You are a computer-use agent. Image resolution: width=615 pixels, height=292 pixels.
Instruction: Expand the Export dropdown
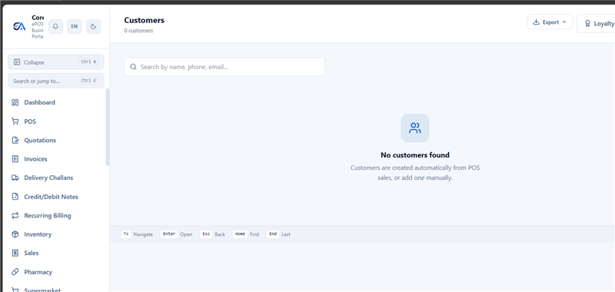(550, 22)
